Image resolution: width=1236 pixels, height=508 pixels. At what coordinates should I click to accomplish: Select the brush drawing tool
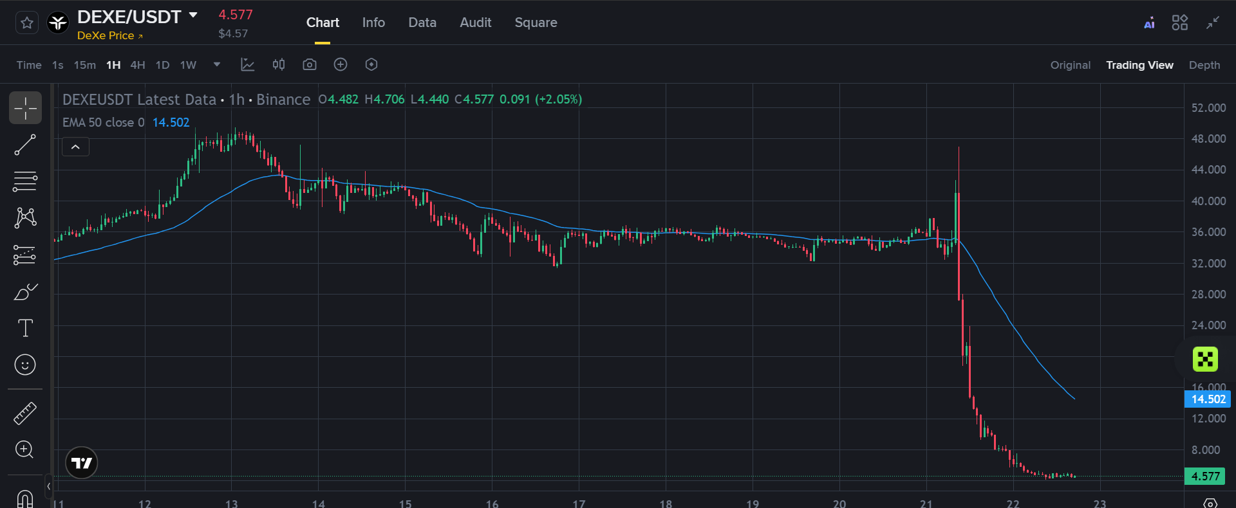(x=25, y=292)
